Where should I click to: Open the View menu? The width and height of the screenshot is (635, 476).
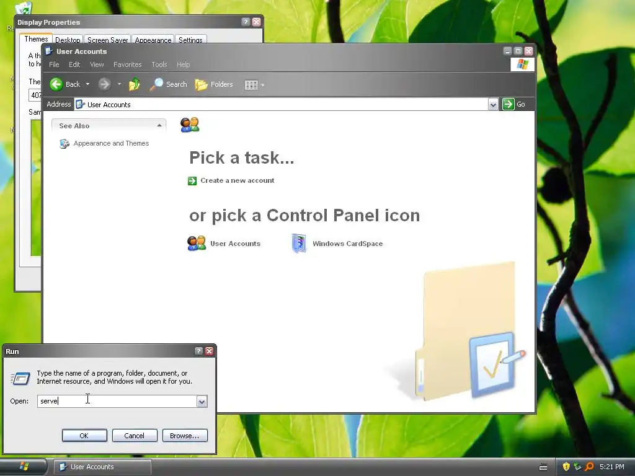pos(97,64)
